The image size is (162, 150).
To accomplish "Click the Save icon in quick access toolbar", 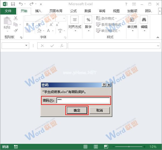I will point(13,4).
